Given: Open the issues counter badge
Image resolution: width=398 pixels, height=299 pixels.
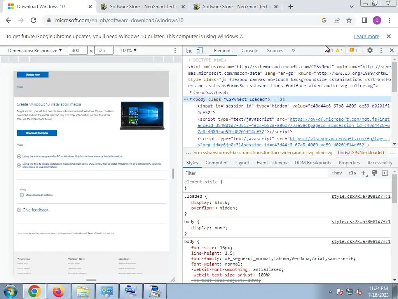Looking at the screenshot, I should (x=354, y=50).
